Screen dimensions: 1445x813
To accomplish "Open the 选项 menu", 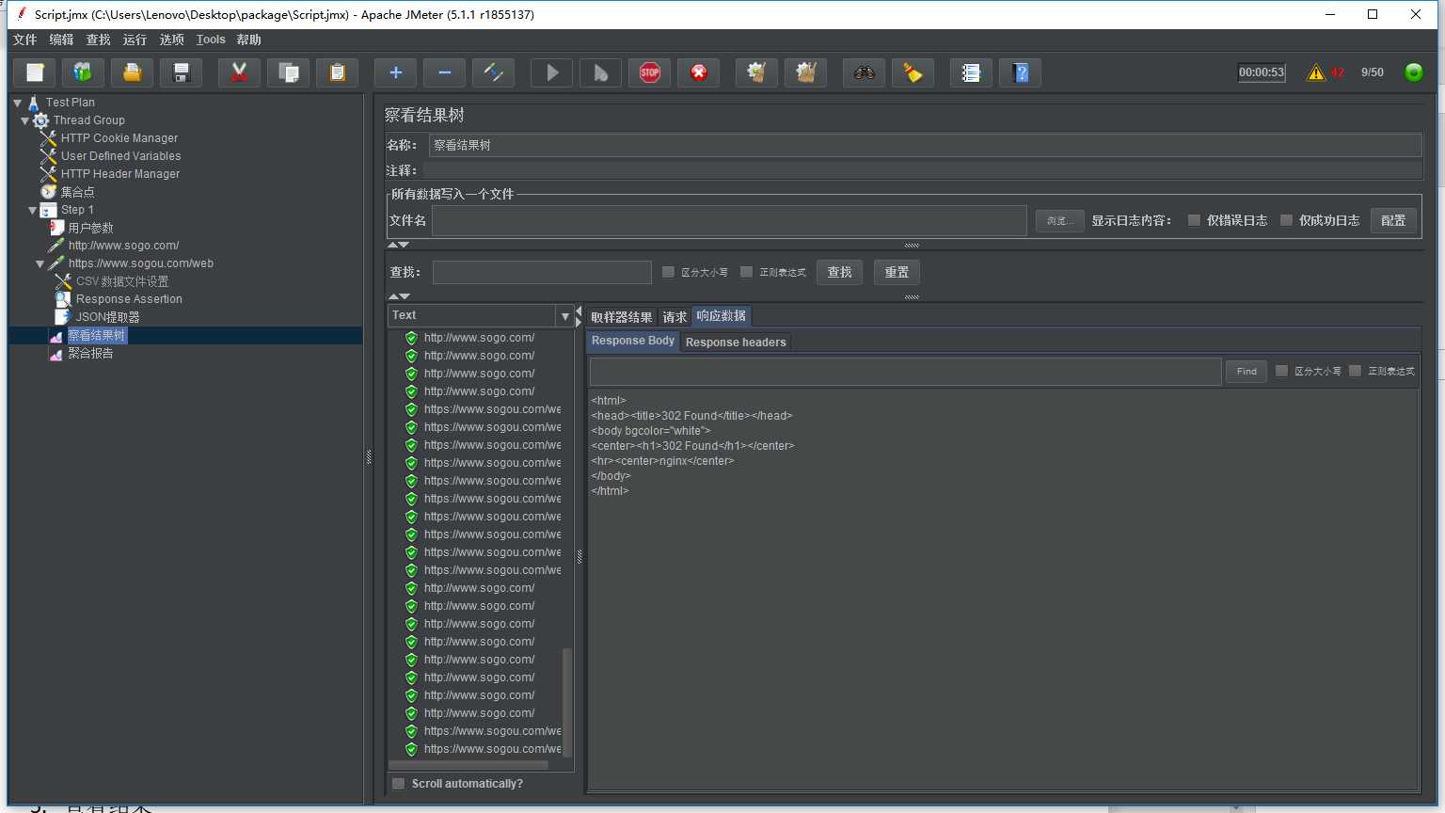I will pos(171,40).
